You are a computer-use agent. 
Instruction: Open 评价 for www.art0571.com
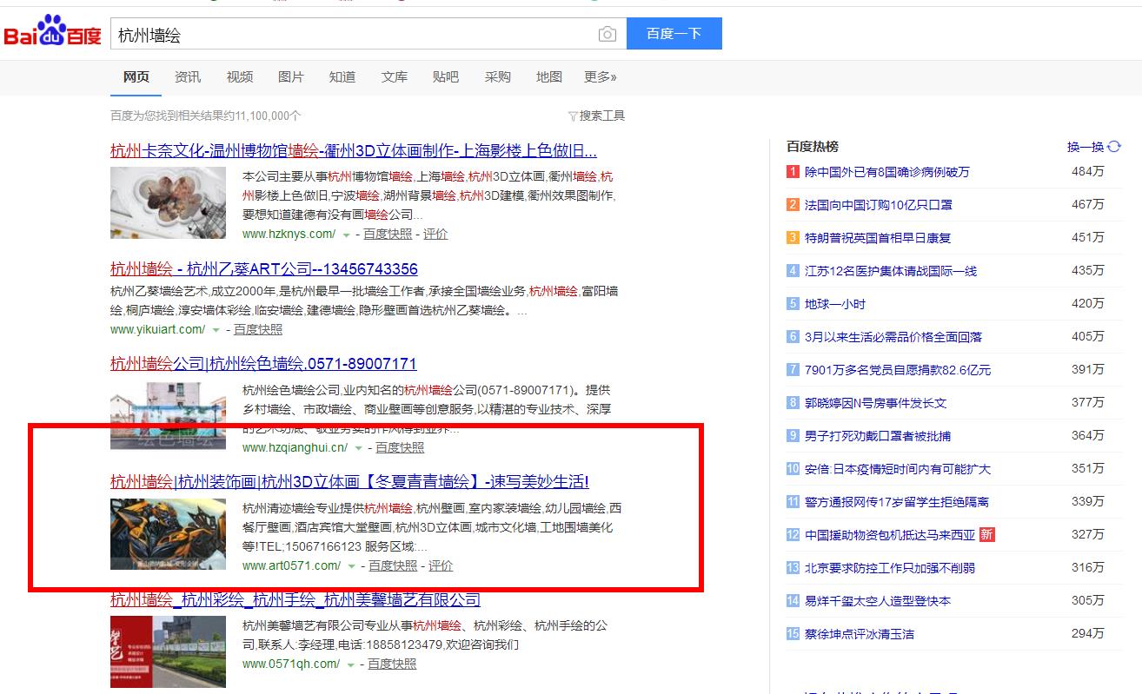click(441, 566)
